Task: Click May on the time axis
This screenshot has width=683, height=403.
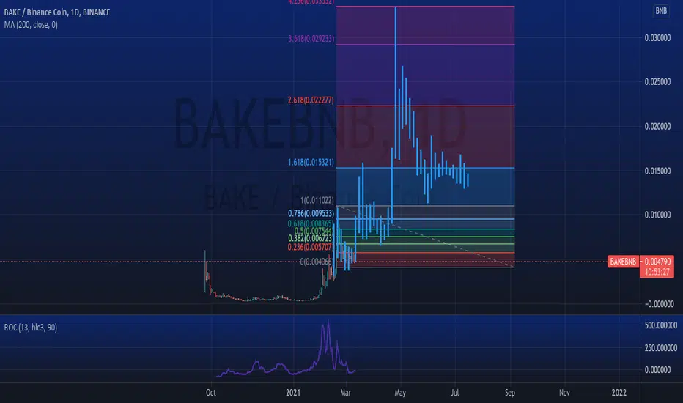Action: tap(400, 393)
